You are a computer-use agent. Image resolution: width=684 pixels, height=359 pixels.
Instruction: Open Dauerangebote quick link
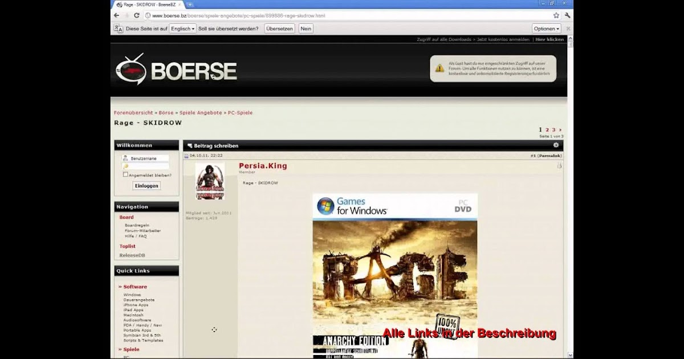tap(139, 300)
